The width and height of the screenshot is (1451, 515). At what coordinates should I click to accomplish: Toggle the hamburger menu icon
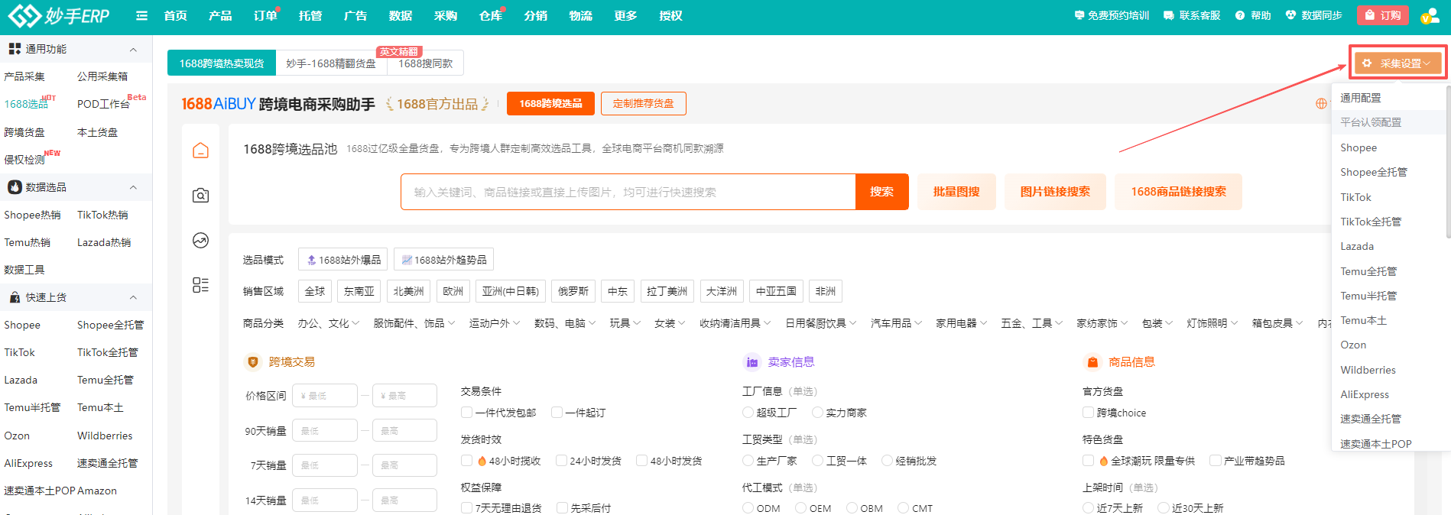click(x=141, y=15)
